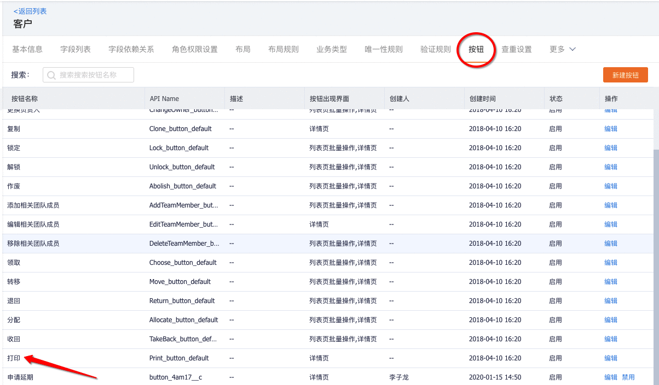The height and width of the screenshot is (385, 659).
Task: Click Allocate_button_default API name
Action: point(184,320)
